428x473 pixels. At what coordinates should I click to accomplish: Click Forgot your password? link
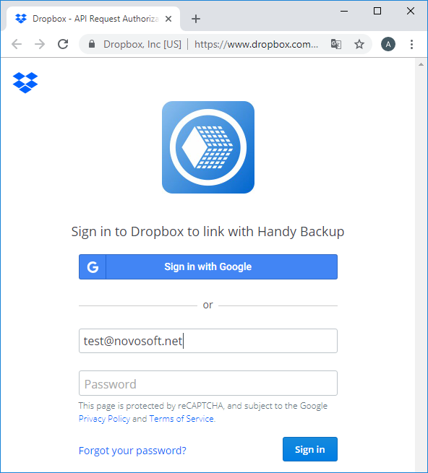coord(132,451)
